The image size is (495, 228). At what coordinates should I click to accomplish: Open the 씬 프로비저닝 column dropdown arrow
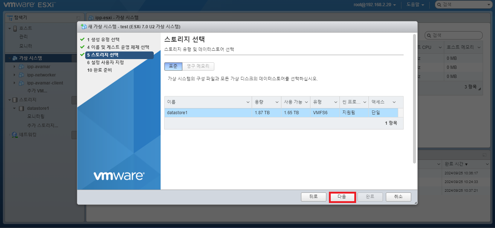(x=364, y=102)
